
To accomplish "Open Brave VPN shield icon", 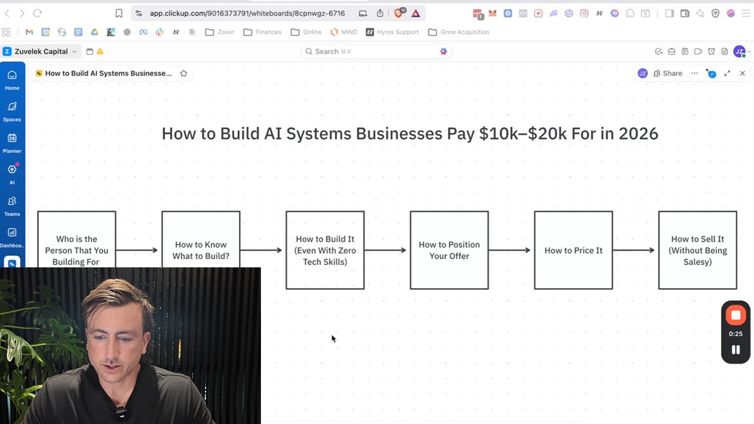I will tap(715, 13).
